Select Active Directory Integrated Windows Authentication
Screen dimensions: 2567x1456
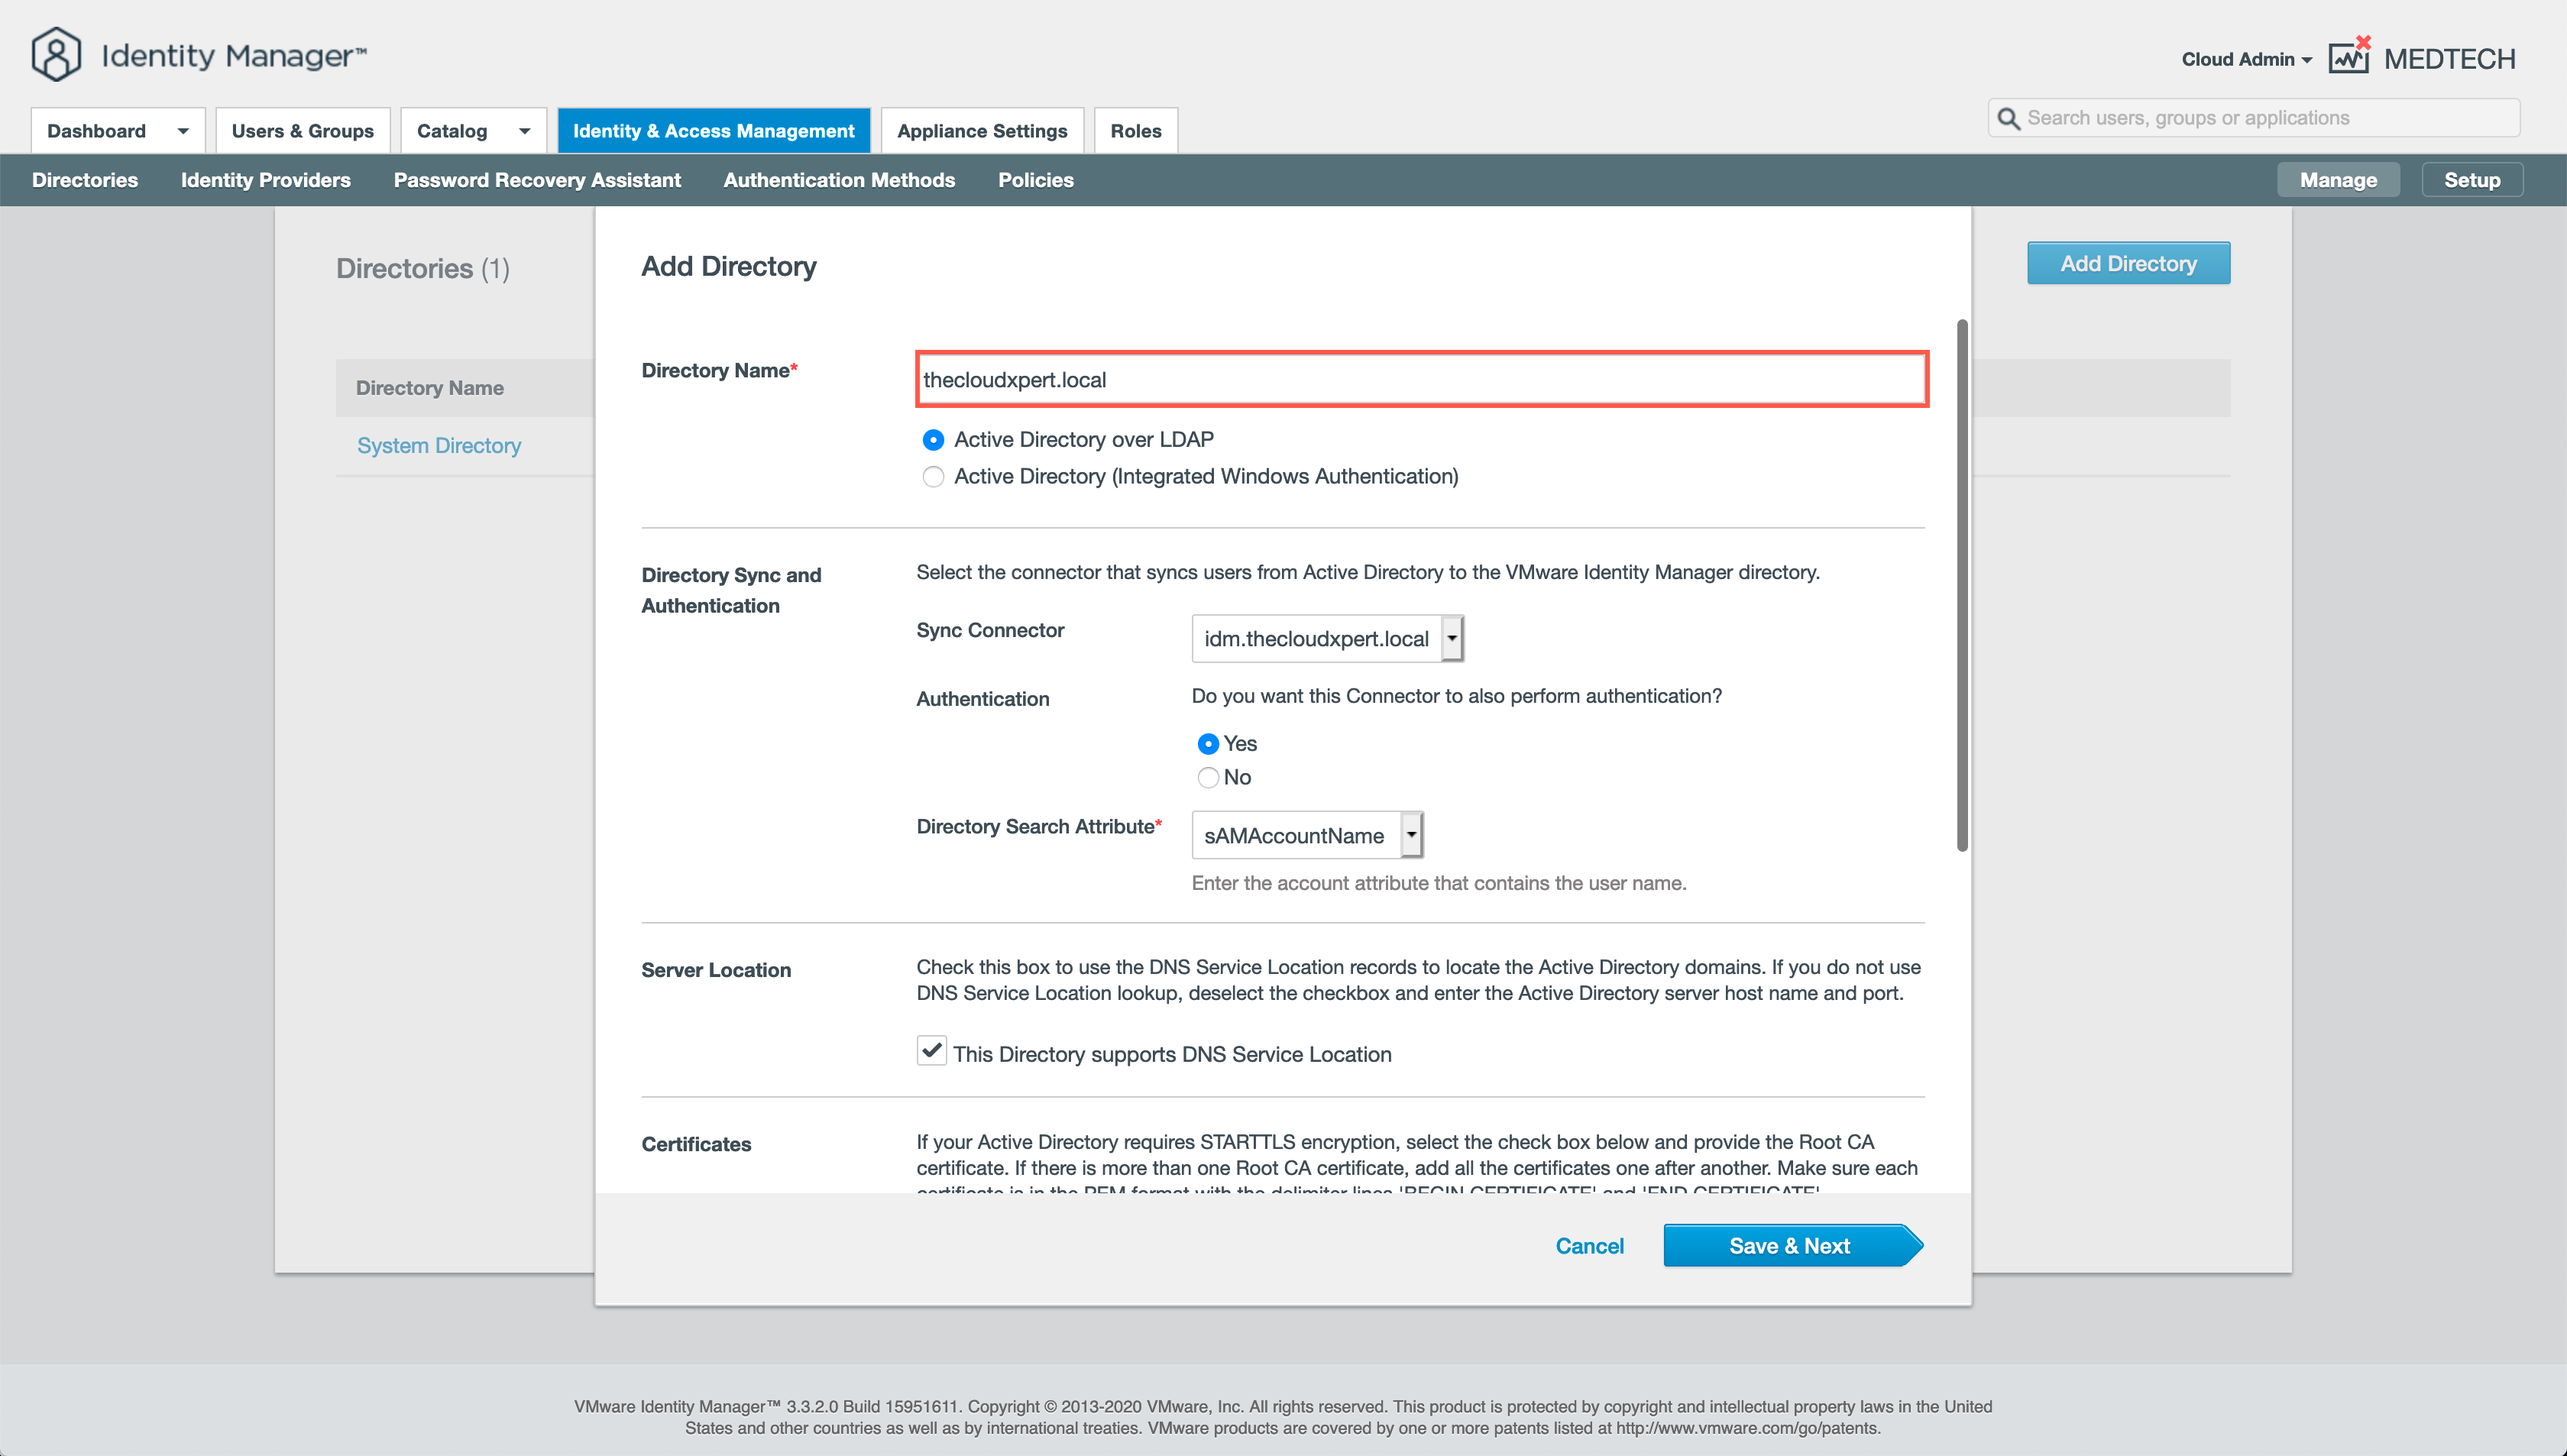[933, 477]
